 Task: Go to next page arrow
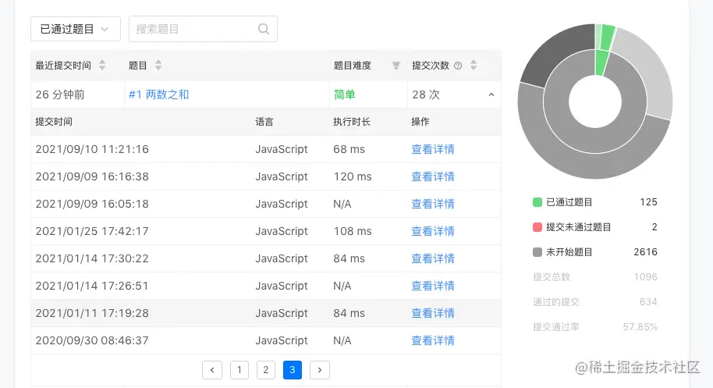tap(320, 370)
